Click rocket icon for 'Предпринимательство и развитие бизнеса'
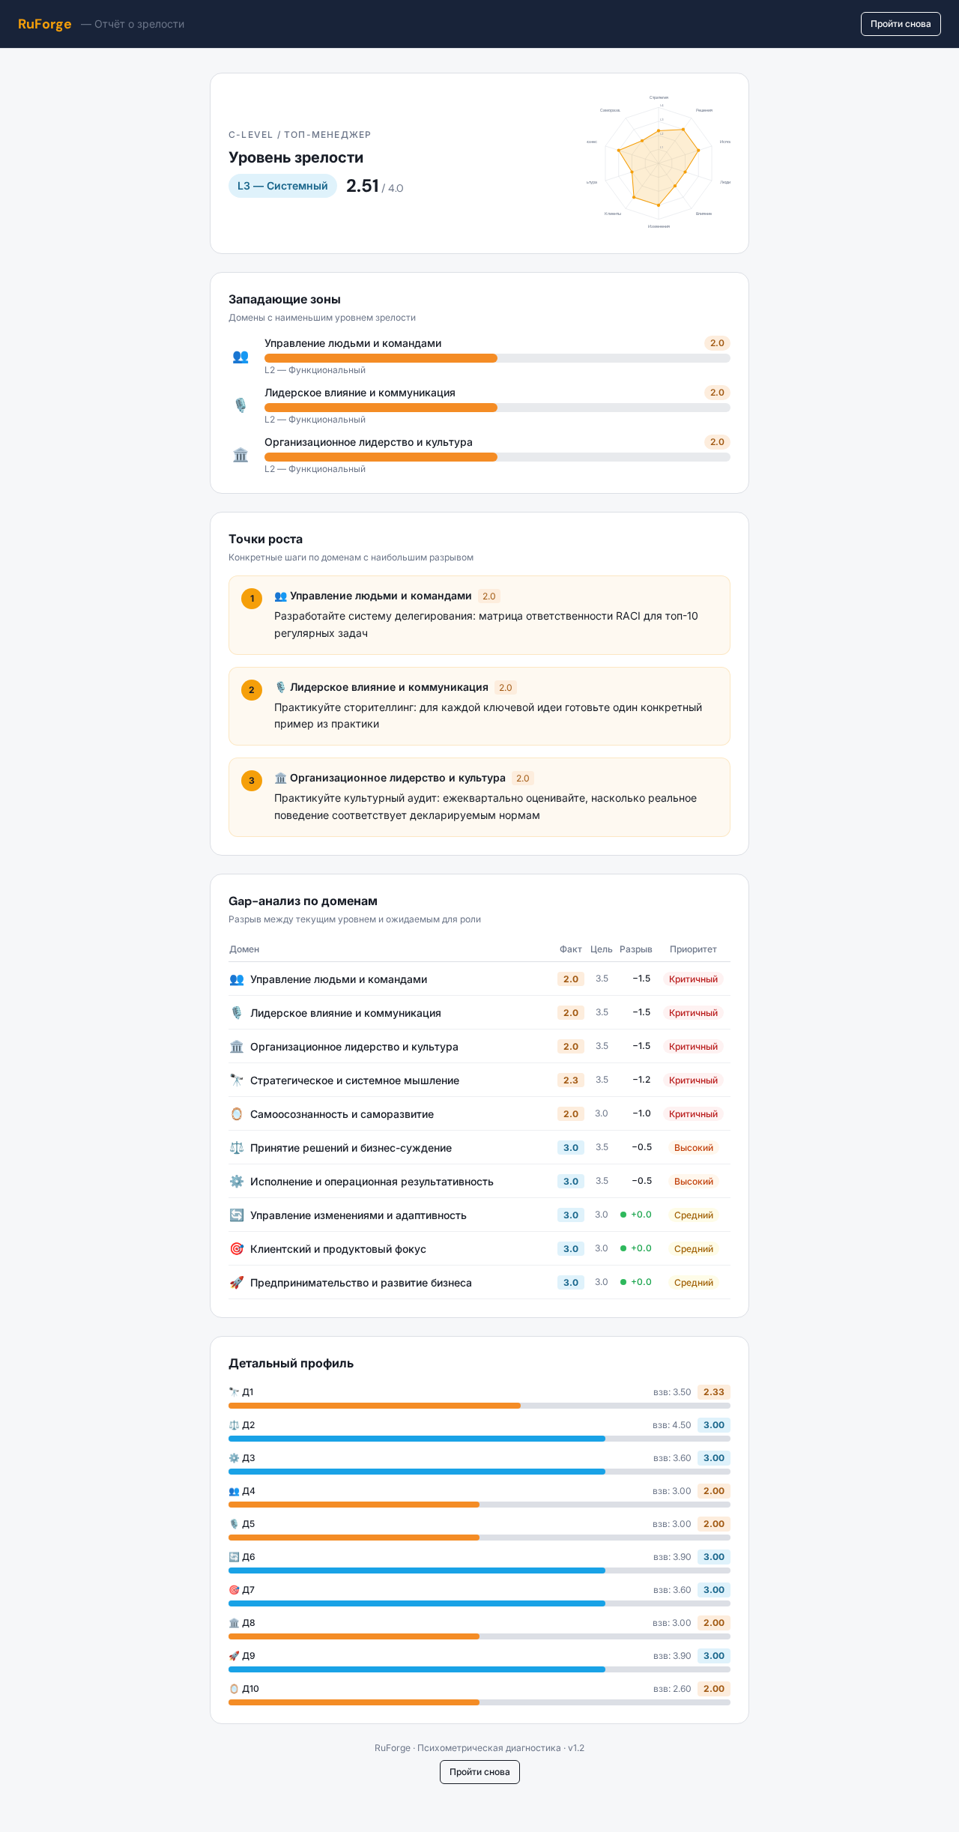Image resolution: width=959 pixels, height=1832 pixels. pyautogui.click(x=237, y=1283)
